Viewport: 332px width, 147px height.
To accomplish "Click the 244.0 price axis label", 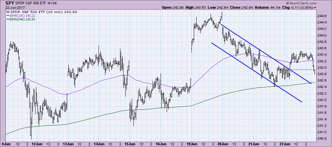I will click(322, 35).
